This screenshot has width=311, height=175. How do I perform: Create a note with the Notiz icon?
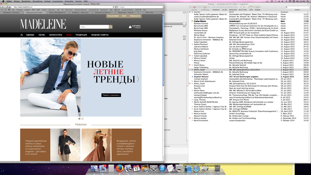tap(251, 7)
